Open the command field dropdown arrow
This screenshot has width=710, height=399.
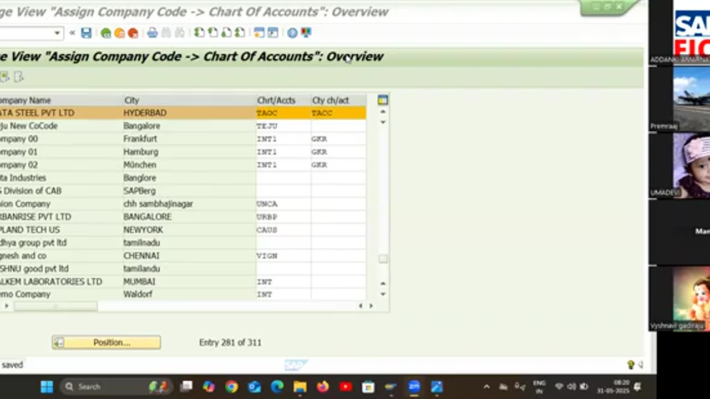[x=57, y=33]
